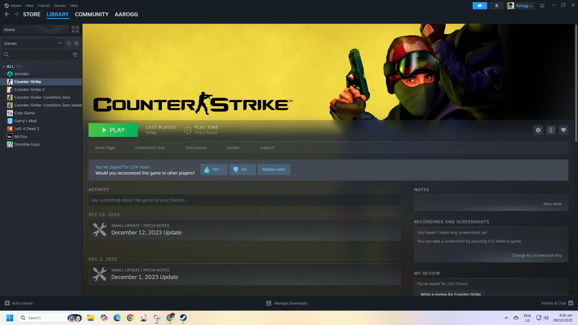Toggle ready-to-play filter icon
578x325 pixels.
point(76,43)
